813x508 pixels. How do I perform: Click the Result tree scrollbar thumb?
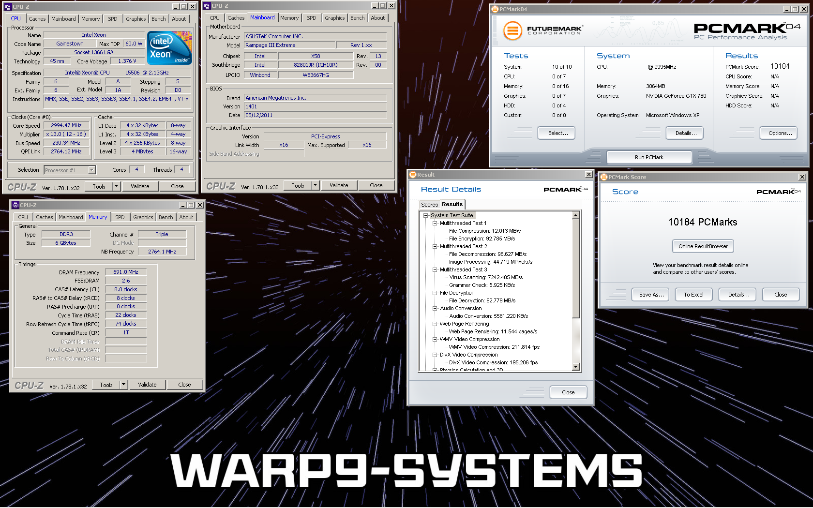tap(576, 269)
